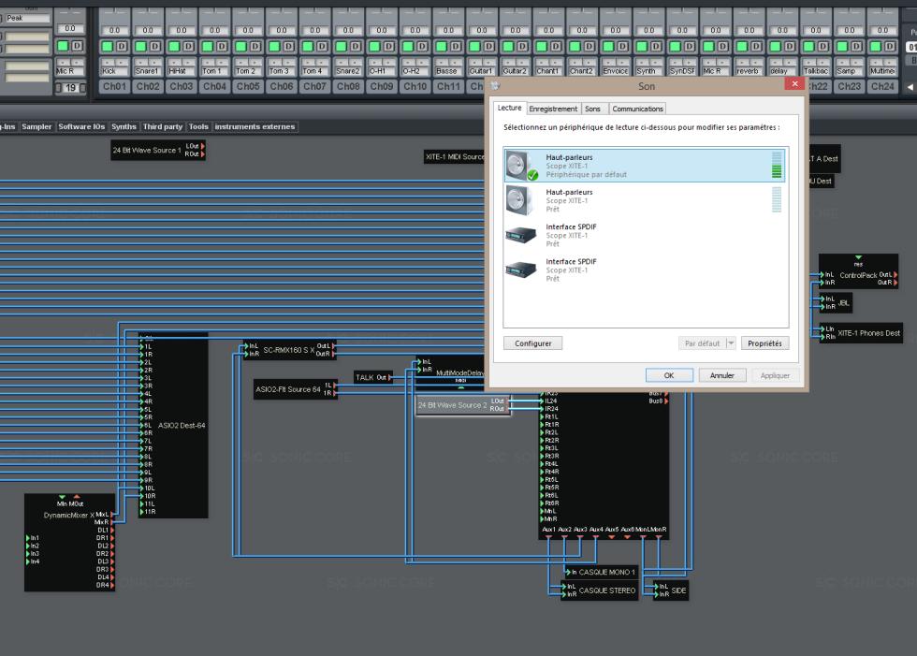This screenshot has width=917, height=656.
Task: Toggle the D button on the Chant1 channel
Action: click(556, 46)
